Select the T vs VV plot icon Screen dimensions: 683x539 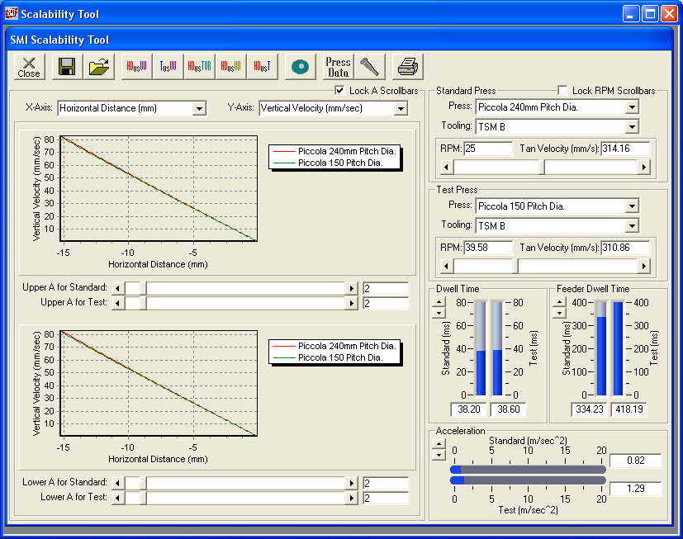pyautogui.click(x=168, y=67)
